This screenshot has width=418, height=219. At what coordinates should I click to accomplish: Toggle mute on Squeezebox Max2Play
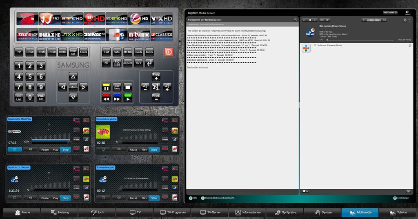pos(30,149)
